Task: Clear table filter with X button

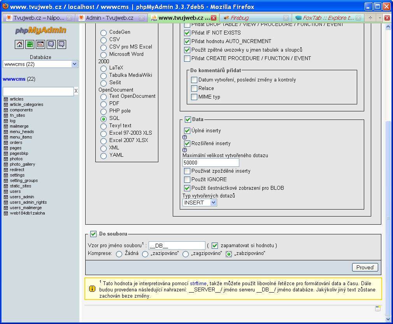Action: pos(76,91)
